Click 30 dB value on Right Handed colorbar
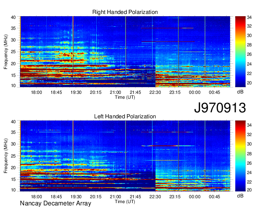 point(249,36)
